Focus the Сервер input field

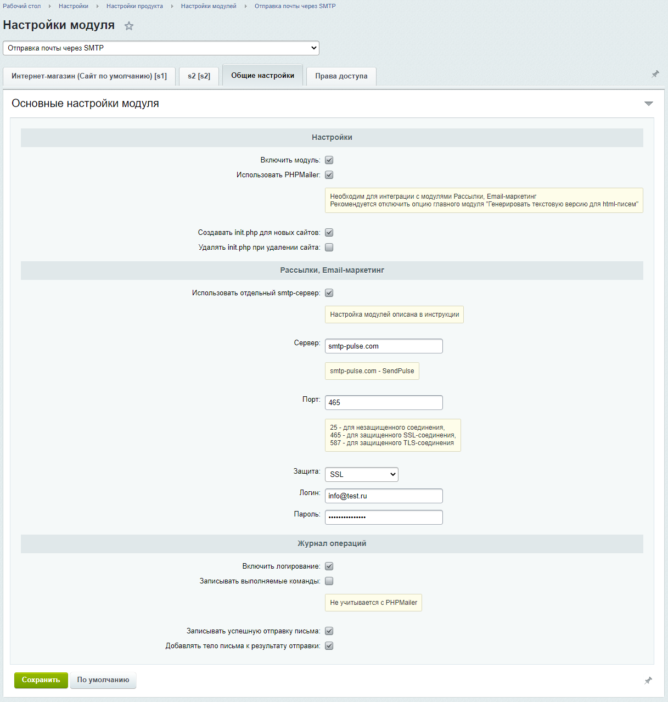384,346
